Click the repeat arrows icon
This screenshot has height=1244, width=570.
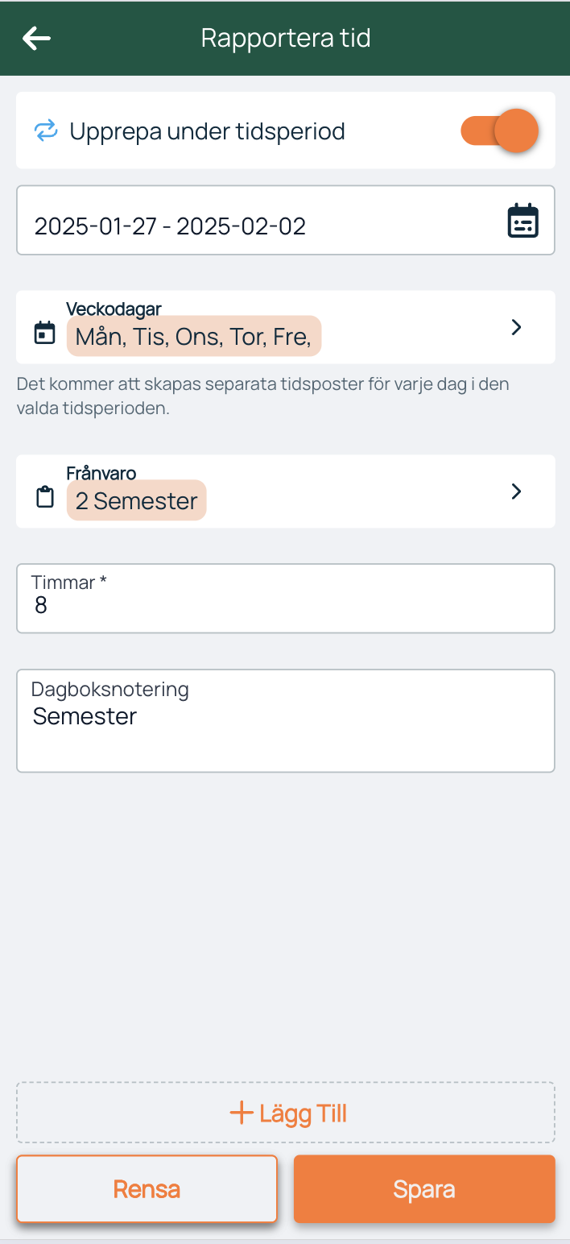pos(46,131)
